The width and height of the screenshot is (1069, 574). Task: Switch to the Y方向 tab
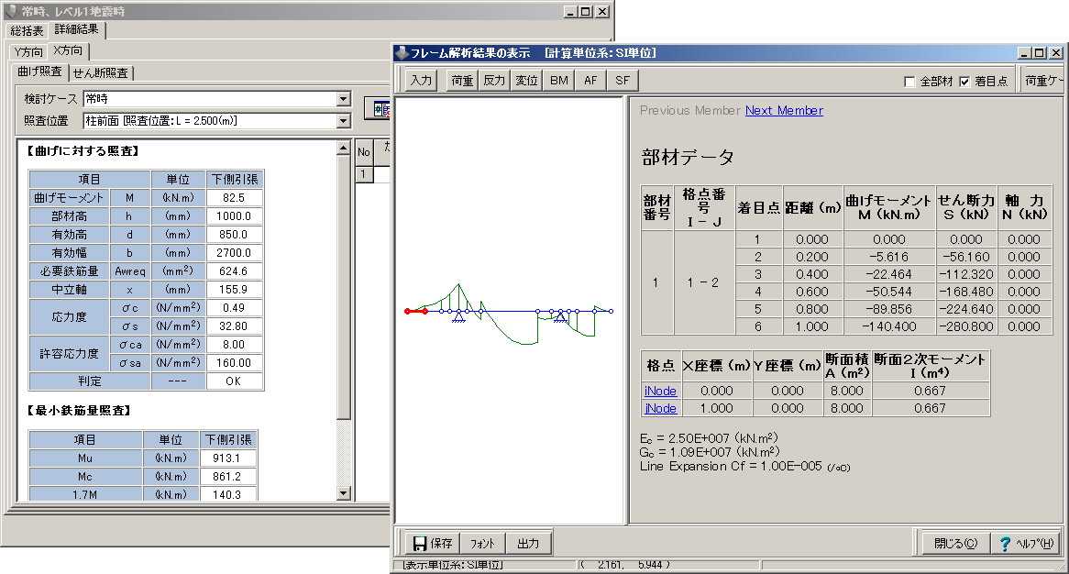pyautogui.click(x=28, y=52)
